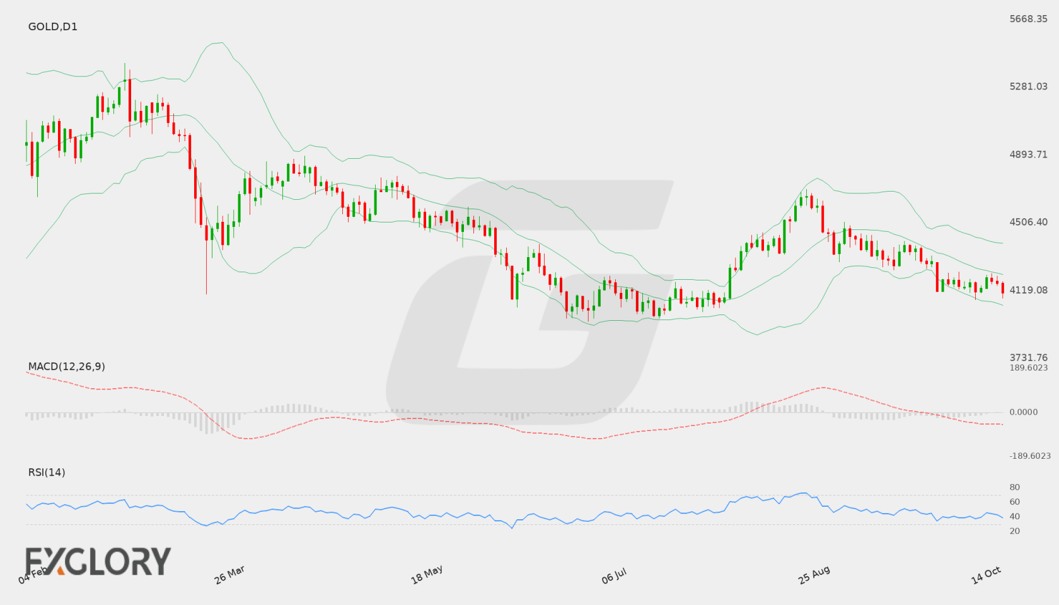Click the FXGLORY logo
Screen dimensions: 1059x605
pyautogui.click(x=98, y=561)
